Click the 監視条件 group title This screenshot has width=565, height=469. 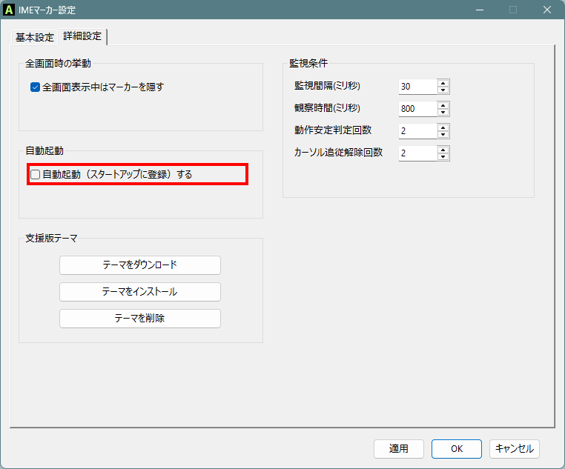(x=308, y=64)
